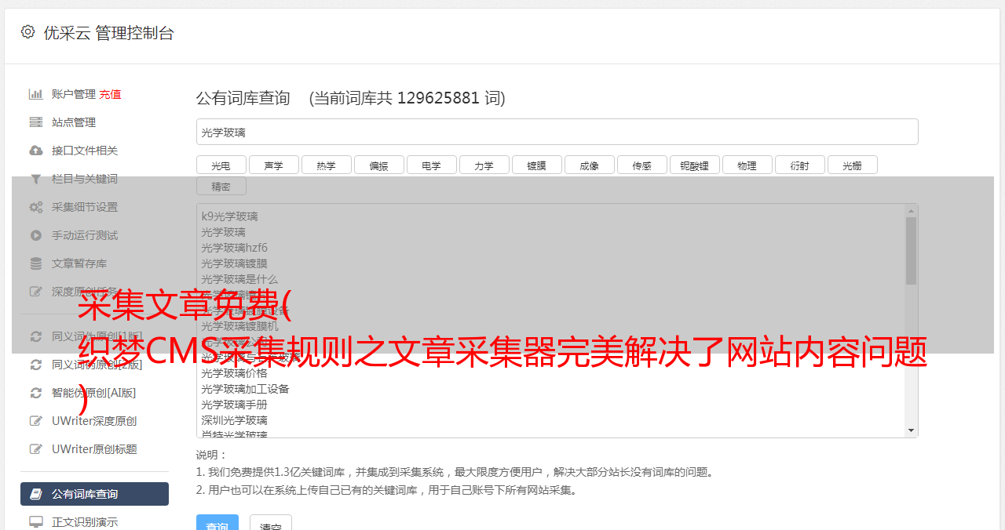This screenshot has width=1005, height=530.
Task: Pick the 精密 tag button
Action: point(221,186)
